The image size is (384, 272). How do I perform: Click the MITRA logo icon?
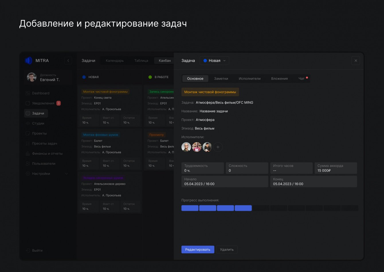28,61
